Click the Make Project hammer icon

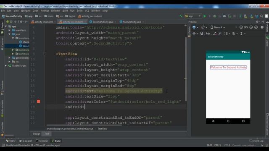181,16
